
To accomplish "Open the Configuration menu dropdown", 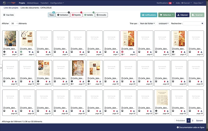I will pos(57,3).
